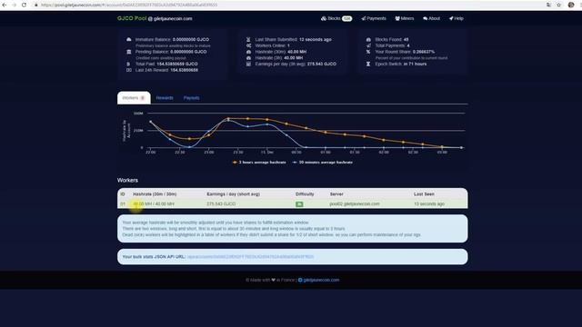582x327 pixels.
Task: Click the Earnings per day value 275.543 GJCO
Action: (321, 64)
